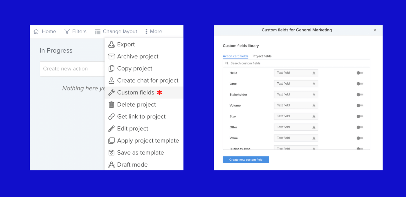Switch to the Project fields tab
The width and height of the screenshot is (406, 197).
click(x=262, y=56)
